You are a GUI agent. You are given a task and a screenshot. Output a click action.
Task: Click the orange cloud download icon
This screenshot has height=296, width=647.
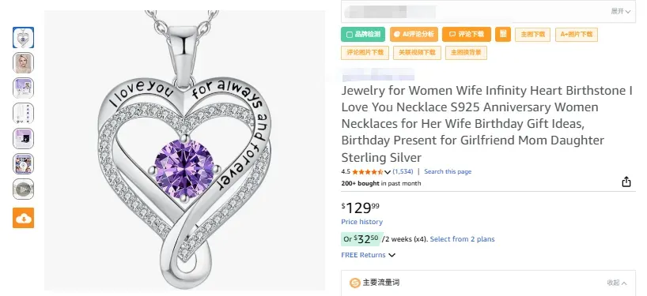tap(23, 218)
